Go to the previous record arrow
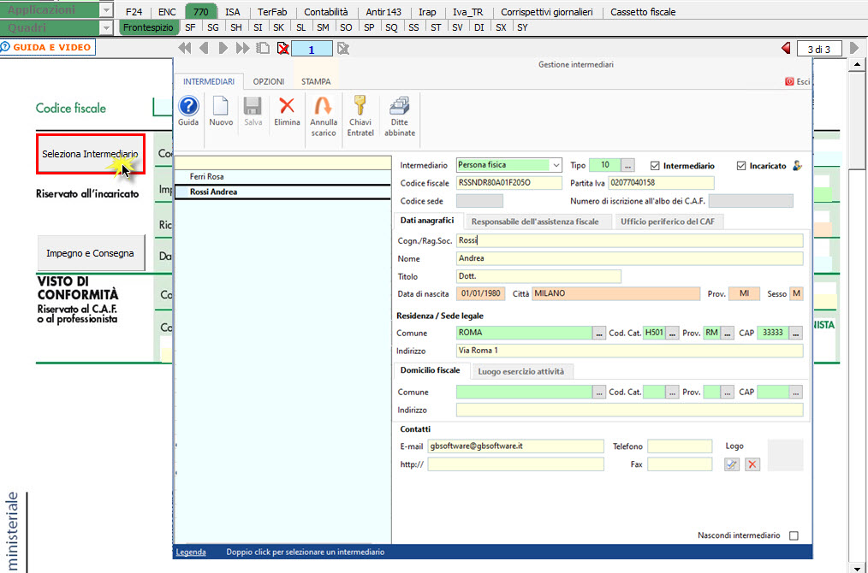The height and width of the screenshot is (573, 868). (204, 48)
